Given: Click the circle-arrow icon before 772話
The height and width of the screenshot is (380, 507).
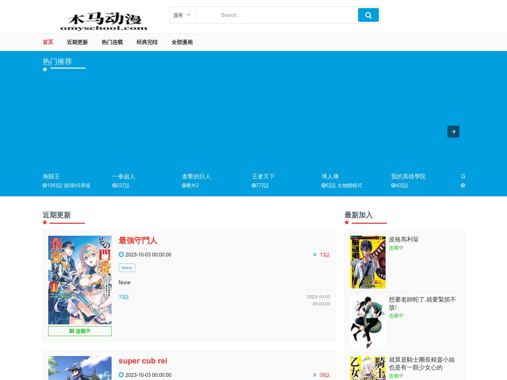Looking at the screenshot, I should (x=254, y=185).
